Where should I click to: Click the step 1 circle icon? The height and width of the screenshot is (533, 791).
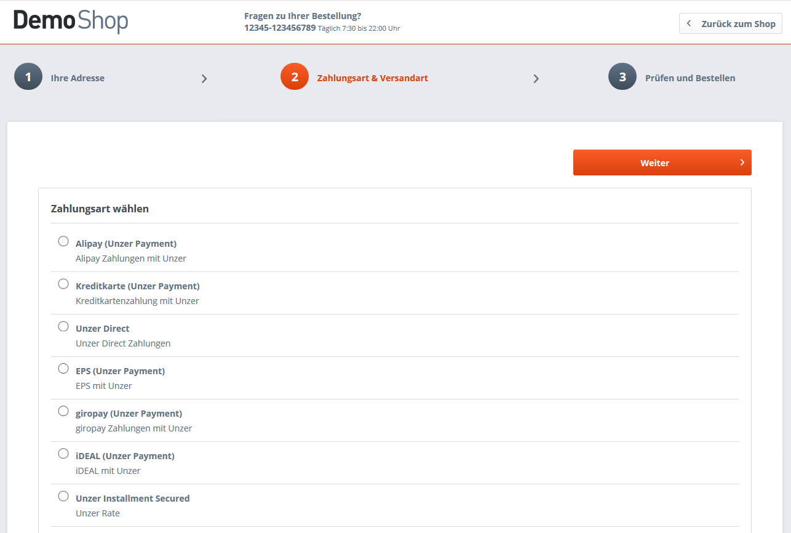[x=28, y=77]
